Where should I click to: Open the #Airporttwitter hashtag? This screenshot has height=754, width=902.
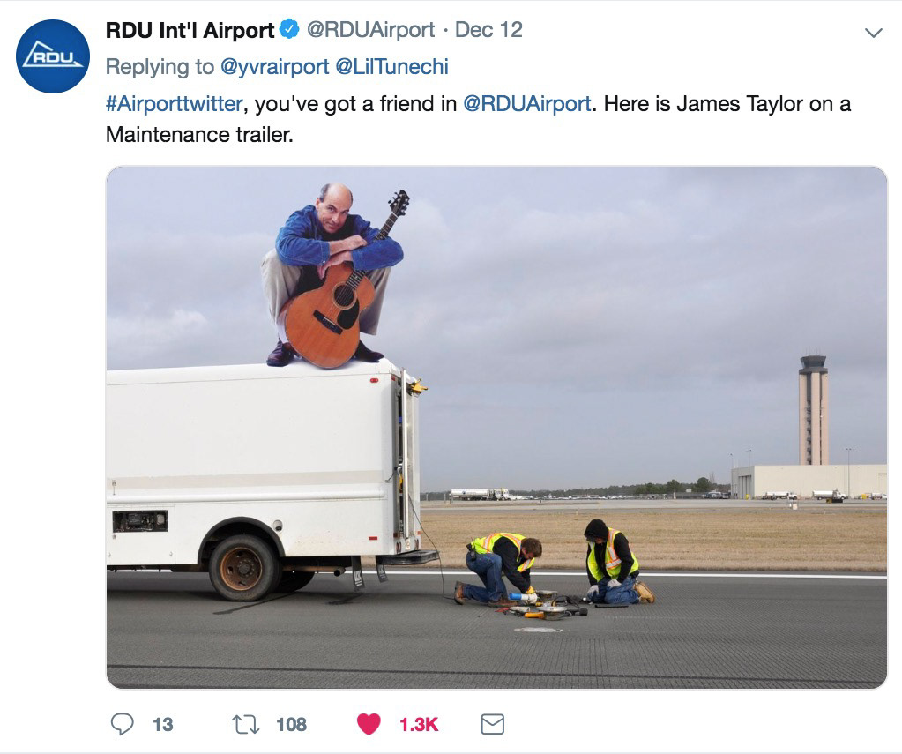[x=175, y=104]
